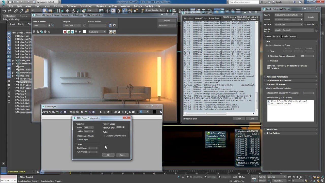The height and width of the screenshot is (183, 325).
Task: Switch to Render Elements tab
Action: click(289, 36)
